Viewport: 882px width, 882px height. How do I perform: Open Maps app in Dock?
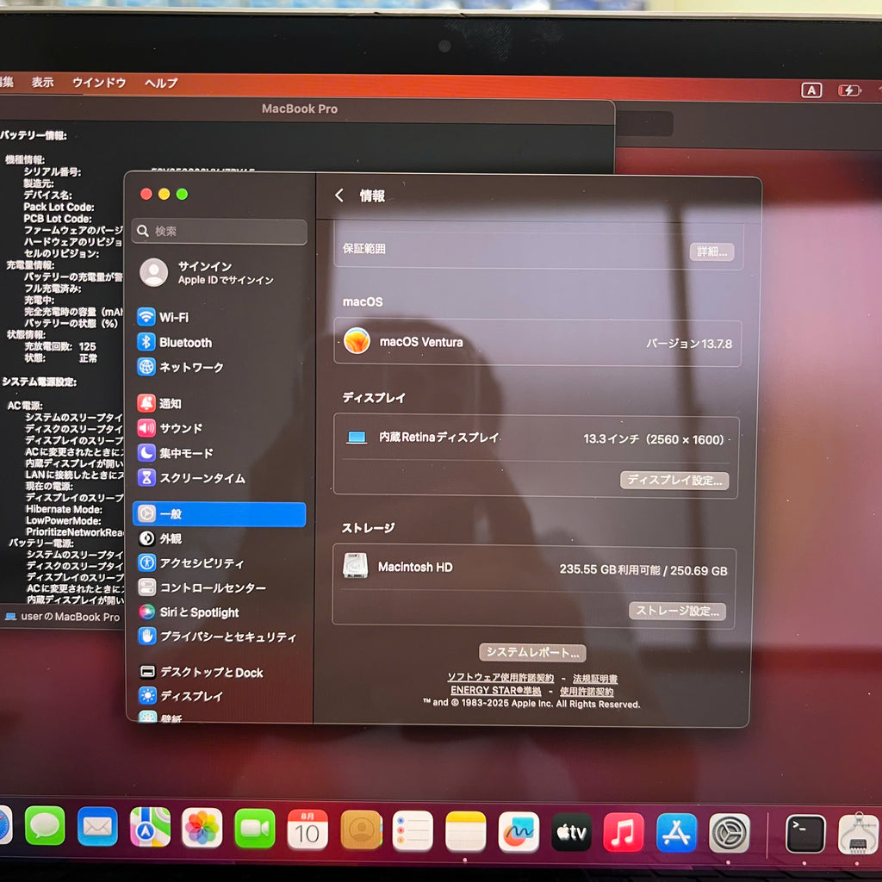pyautogui.click(x=150, y=827)
